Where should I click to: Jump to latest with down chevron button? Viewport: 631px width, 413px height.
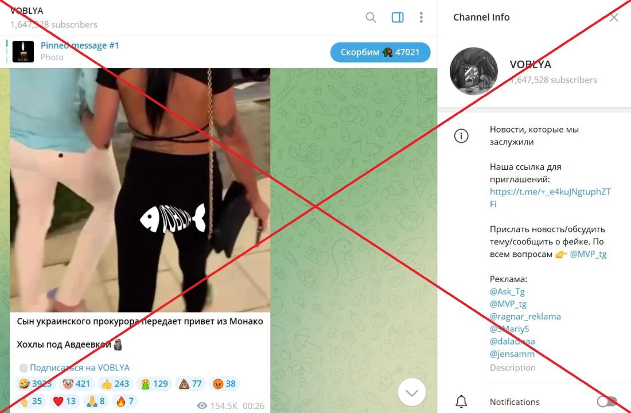(x=412, y=392)
